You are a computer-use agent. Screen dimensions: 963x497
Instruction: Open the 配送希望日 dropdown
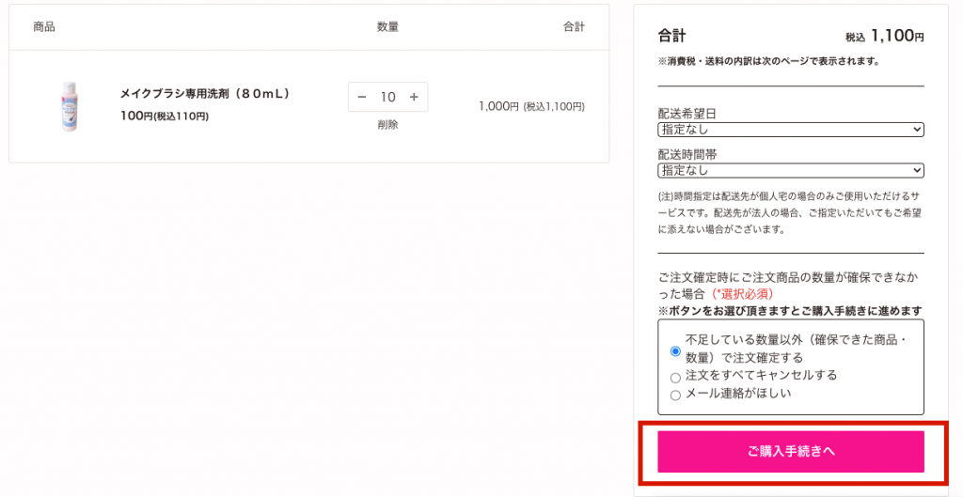coord(790,130)
